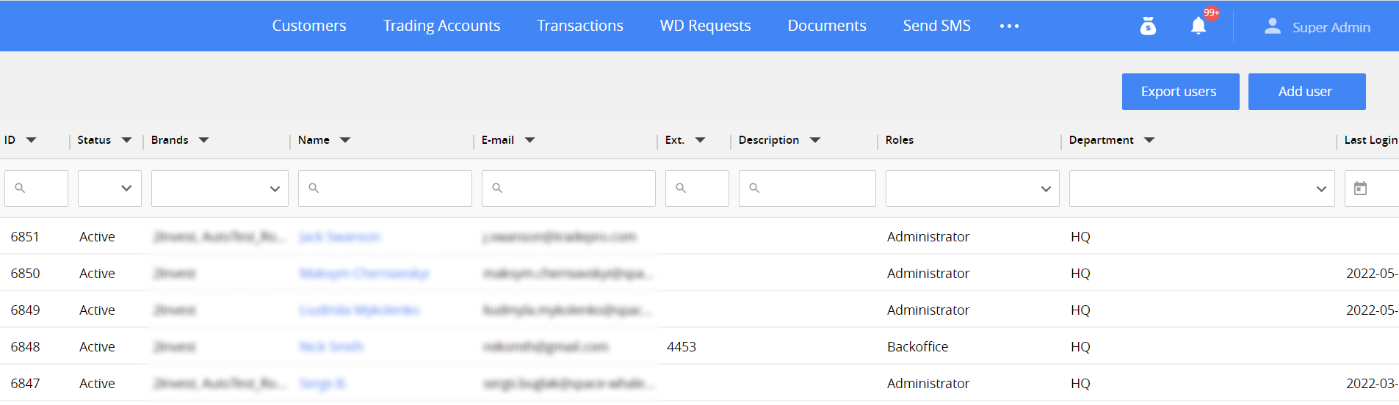Open the Ext. column header arrow

(x=700, y=140)
